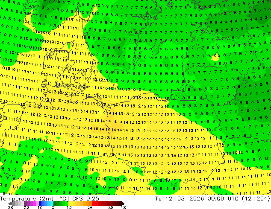Click the date '12-05-2026' text
Image resolution: width=271 pixels, height=209 pixels.
[185, 199]
